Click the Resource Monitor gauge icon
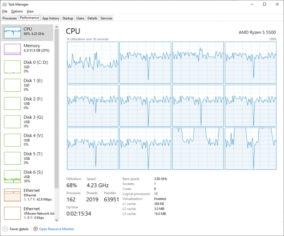The image size is (284, 236). (35, 229)
